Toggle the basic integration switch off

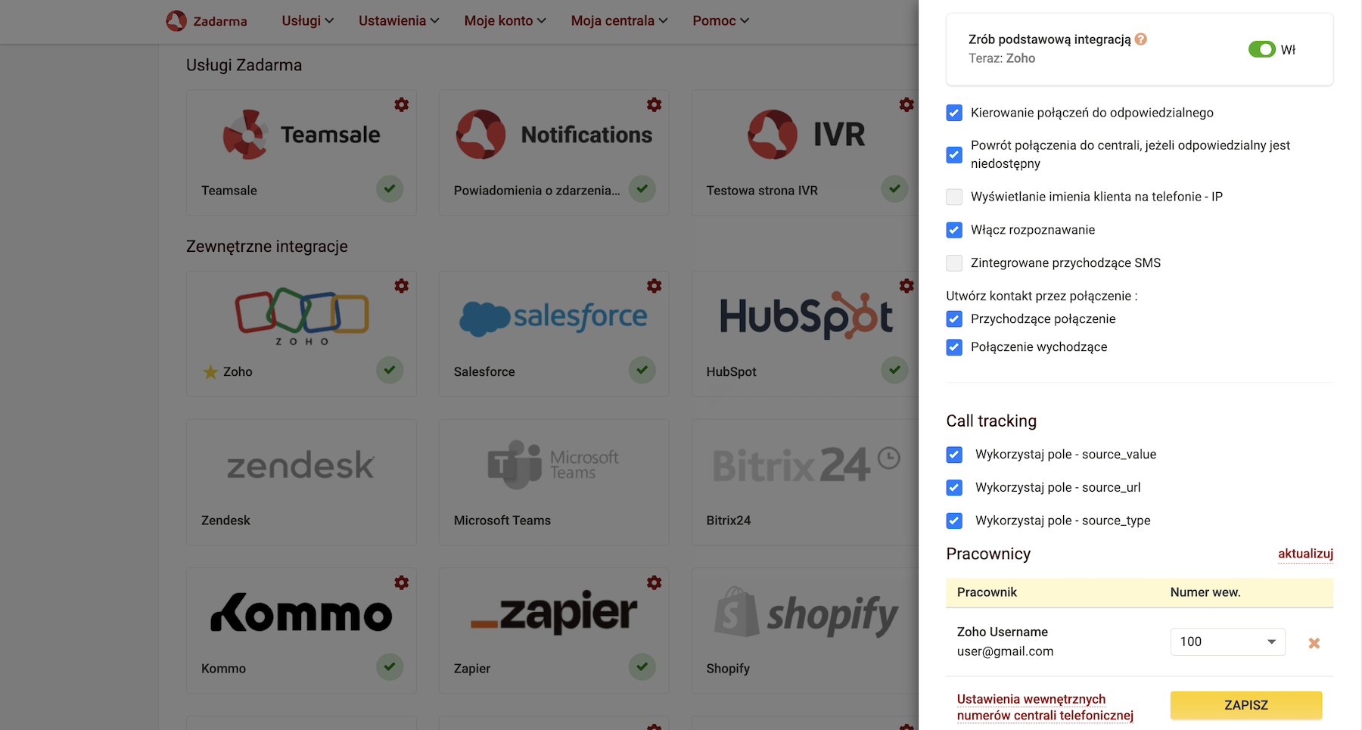point(1262,49)
